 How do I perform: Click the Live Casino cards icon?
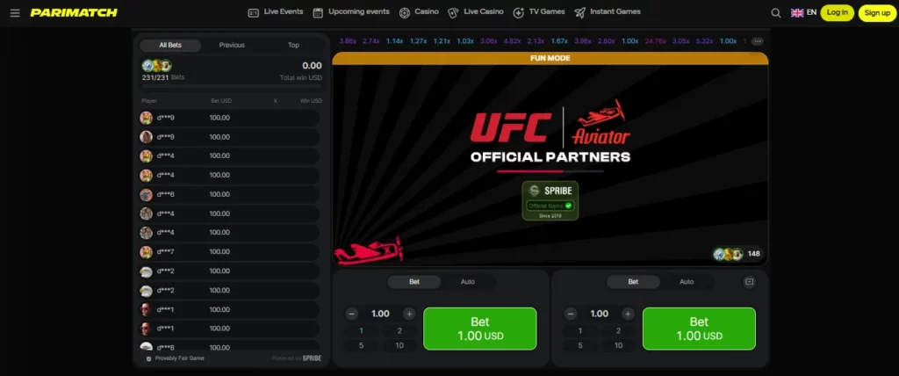click(x=453, y=12)
